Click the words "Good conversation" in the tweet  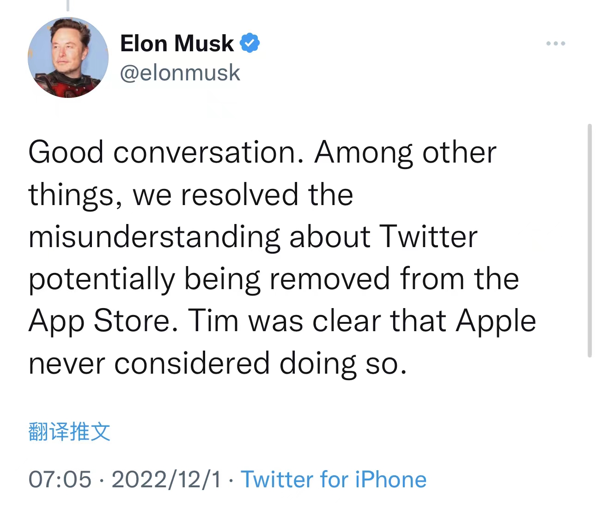click(165, 152)
